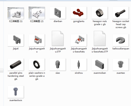Select the parallel pins hardening steel icon

coord(16,65)
